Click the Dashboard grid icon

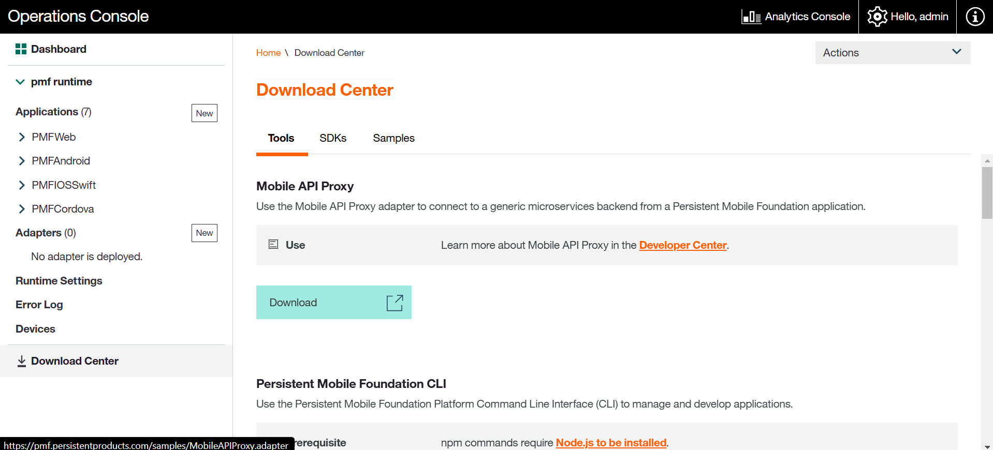click(21, 49)
